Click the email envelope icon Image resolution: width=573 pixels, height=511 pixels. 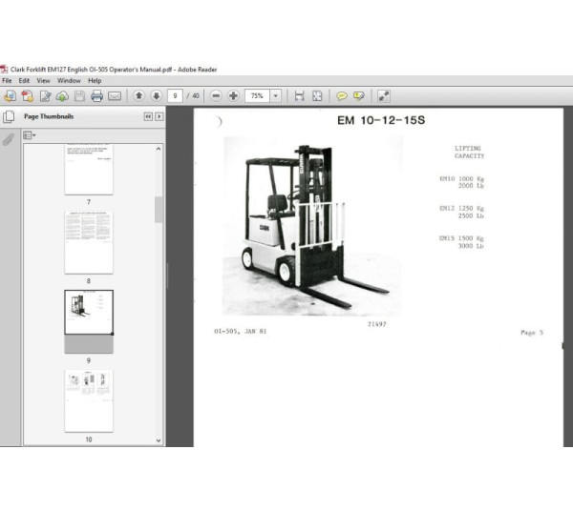115,96
